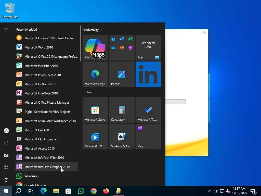Start Microsoft Excel 2010
The width and height of the screenshot is (261, 196).
[47, 130]
